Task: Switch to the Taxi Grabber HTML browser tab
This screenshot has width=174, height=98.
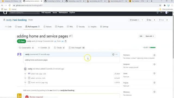Action: pyautogui.click(x=139, y=1)
